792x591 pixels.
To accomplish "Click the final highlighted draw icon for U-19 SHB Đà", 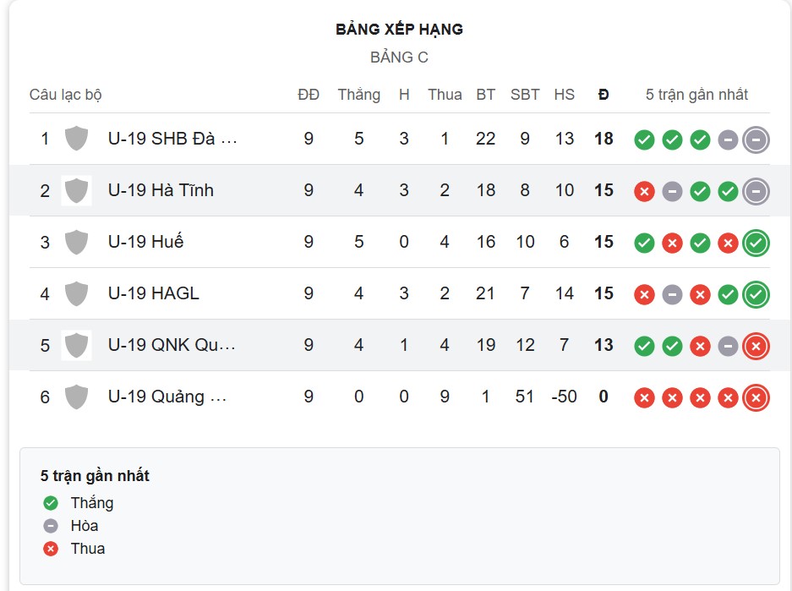I will [755, 140].
